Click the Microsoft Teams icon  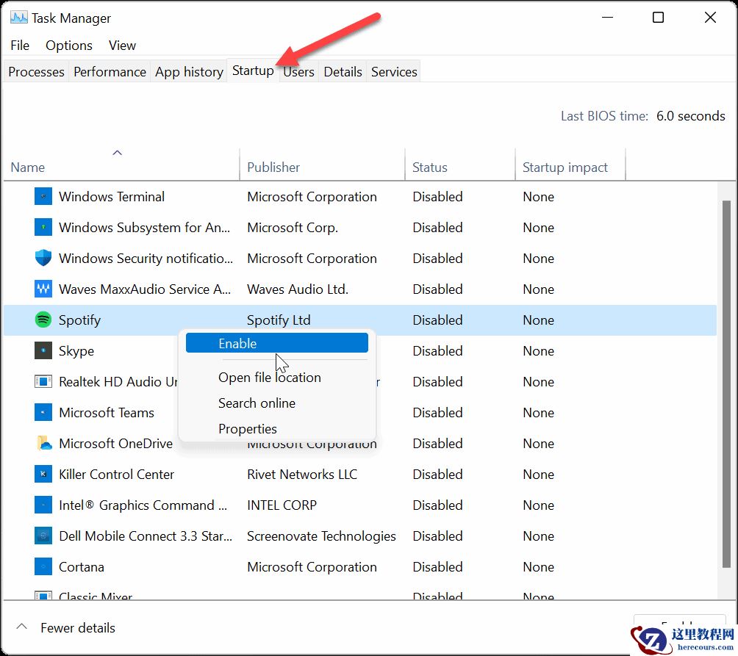pos(43,412)
